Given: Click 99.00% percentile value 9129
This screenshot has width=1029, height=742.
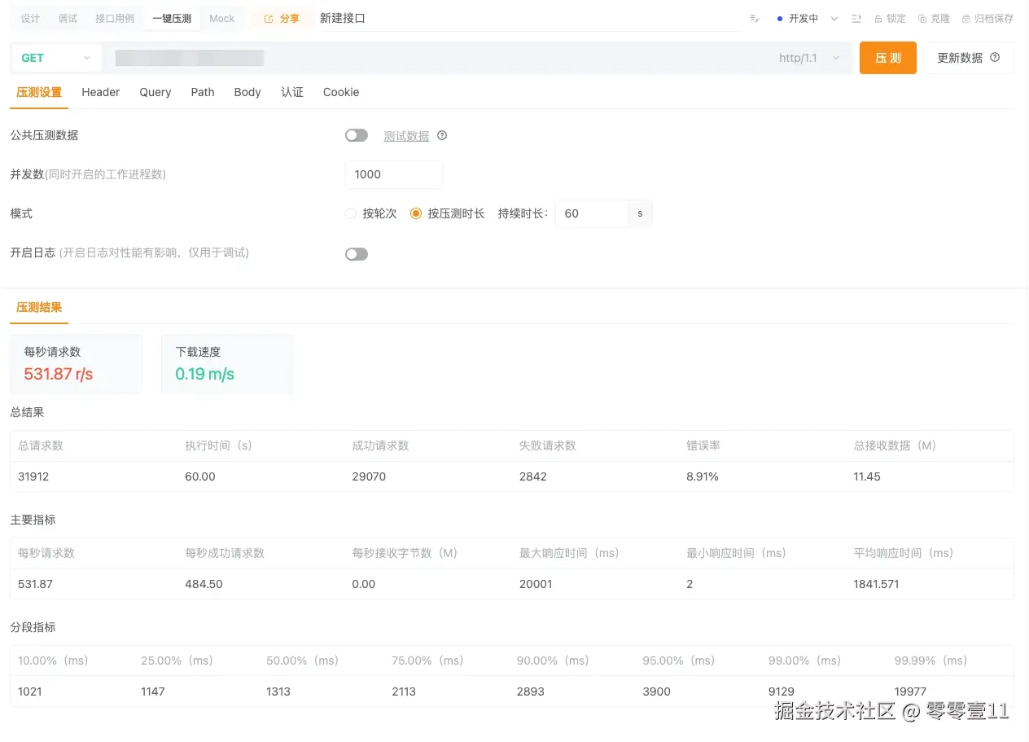Looking at the screenshot, I should tap(782, 692).
